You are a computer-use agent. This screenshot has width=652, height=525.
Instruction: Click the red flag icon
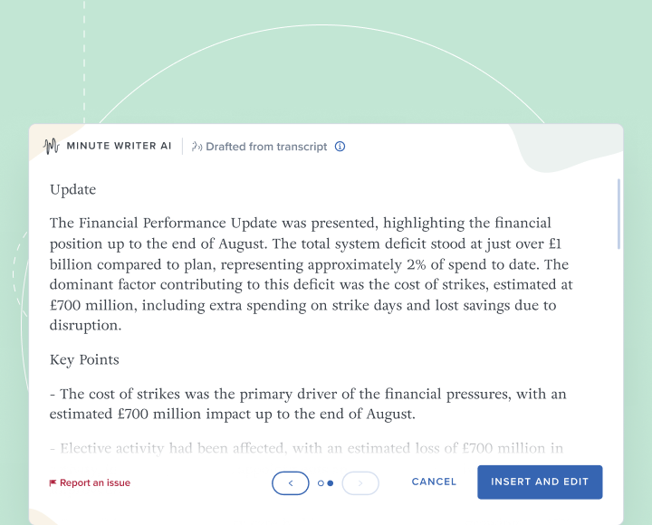coord(53,482)
